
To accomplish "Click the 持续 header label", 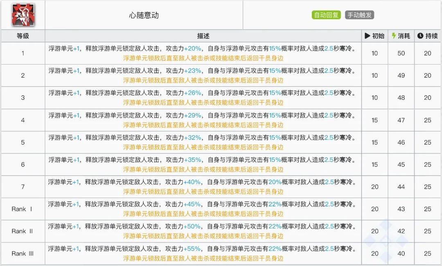I will pyautogui.click(x=432, y=36).
